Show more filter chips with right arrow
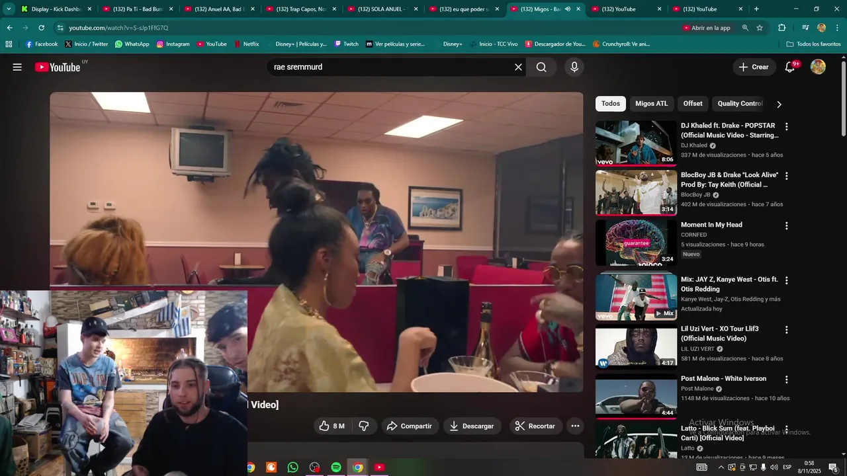Viewport: 847px width, 476px height. click(x=779, y=104)
